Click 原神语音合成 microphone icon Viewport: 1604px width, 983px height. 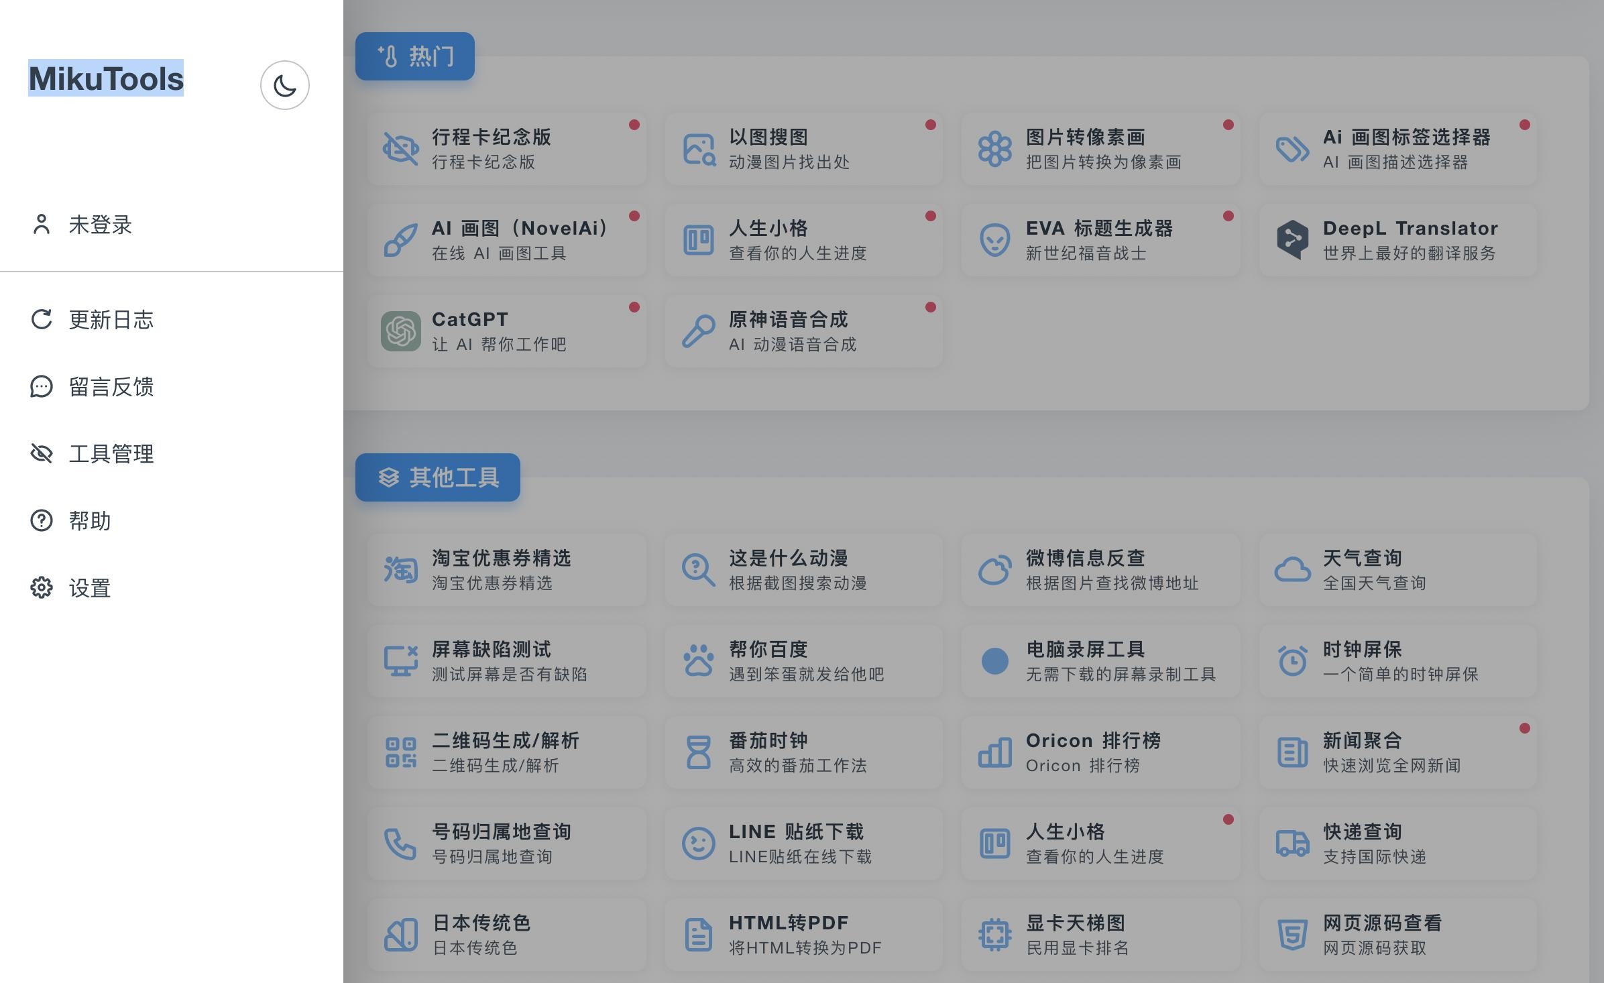[698, 331]
